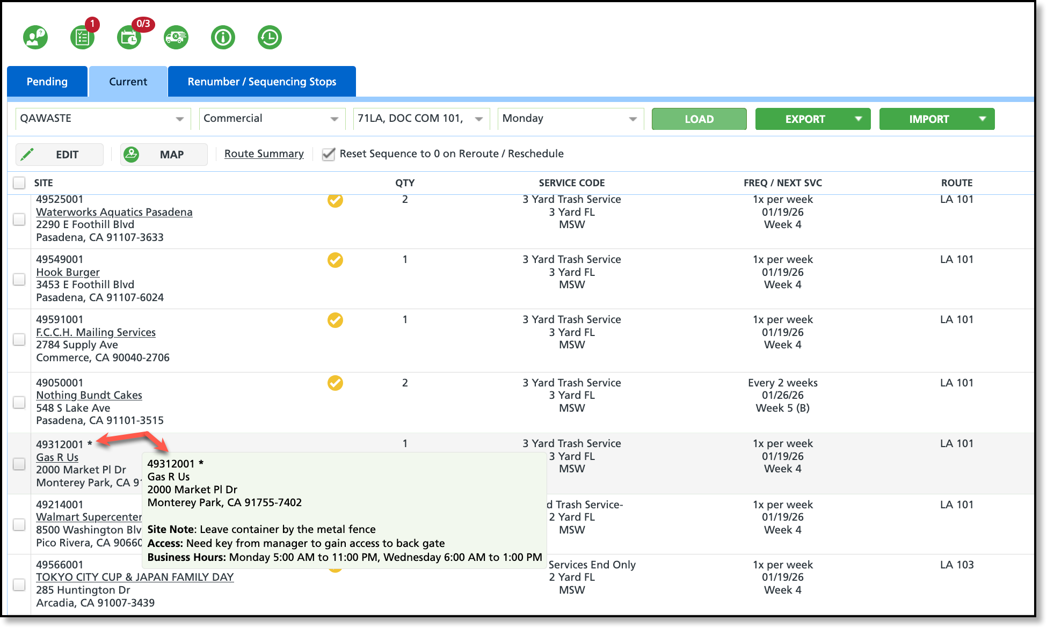Click the green information icon
Viewport: 1047px width, 628px height.
(x=223, y=38)
